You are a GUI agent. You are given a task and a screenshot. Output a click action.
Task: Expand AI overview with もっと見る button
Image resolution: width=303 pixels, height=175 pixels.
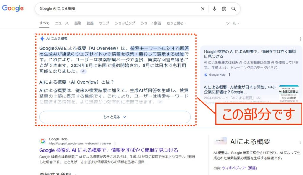click(x=115, y=117)
